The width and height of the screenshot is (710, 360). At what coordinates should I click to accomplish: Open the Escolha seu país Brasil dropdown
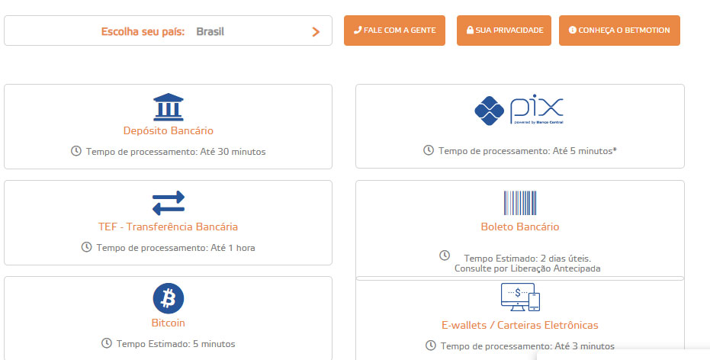tap(168, 31)
